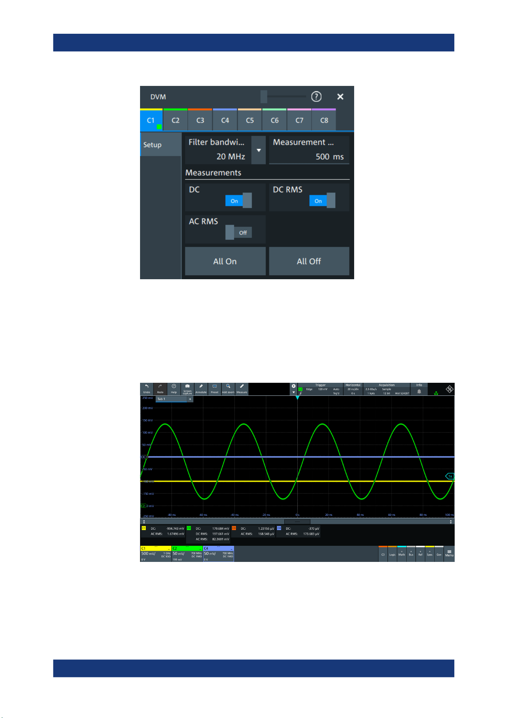Image resolution: width=508 pixels, height=718 pixels.
Task: Minimize the C2 channel signal tile
Action: click(x=200, y=549)
